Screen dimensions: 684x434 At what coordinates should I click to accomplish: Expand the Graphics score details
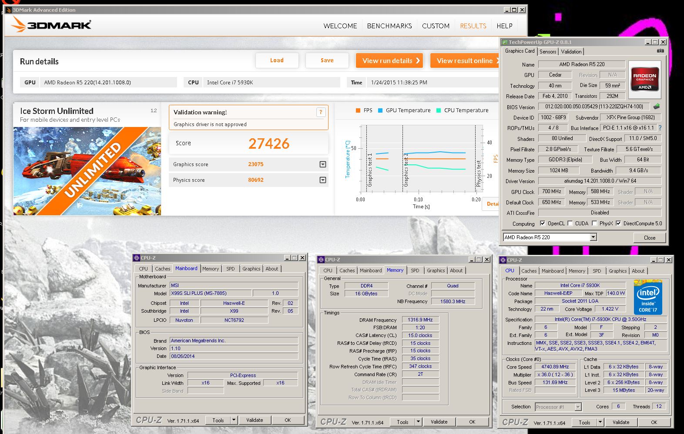click(323, 164)
